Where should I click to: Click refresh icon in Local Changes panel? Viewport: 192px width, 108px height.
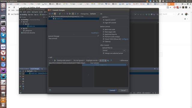(x=20, y=71)
